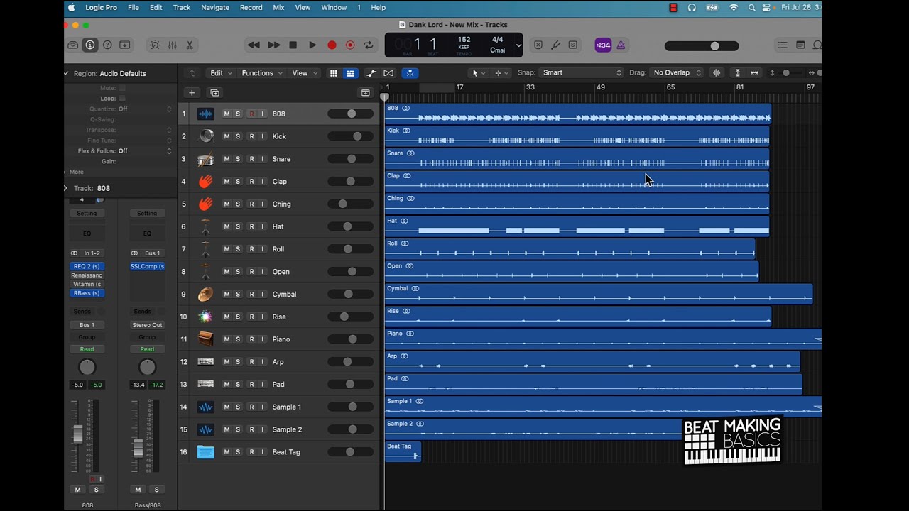The height and width of the screenshot is (511, 909).
Task: Open the File menu
Action: point(134,7)
